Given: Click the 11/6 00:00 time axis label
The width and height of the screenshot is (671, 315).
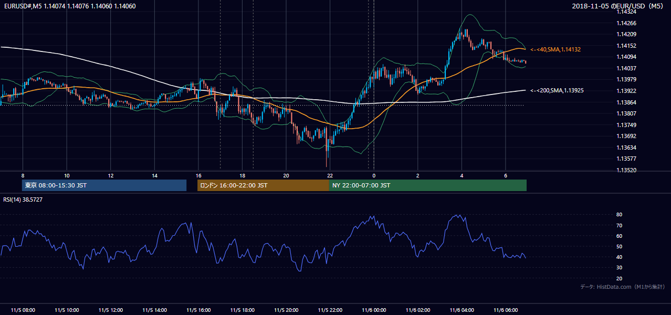Looking at the screenshot, I should tap(374, 310).
